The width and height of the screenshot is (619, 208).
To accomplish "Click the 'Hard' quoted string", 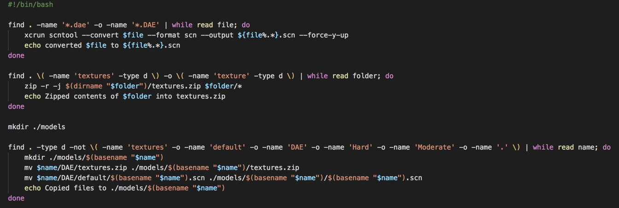I will 361,147.
